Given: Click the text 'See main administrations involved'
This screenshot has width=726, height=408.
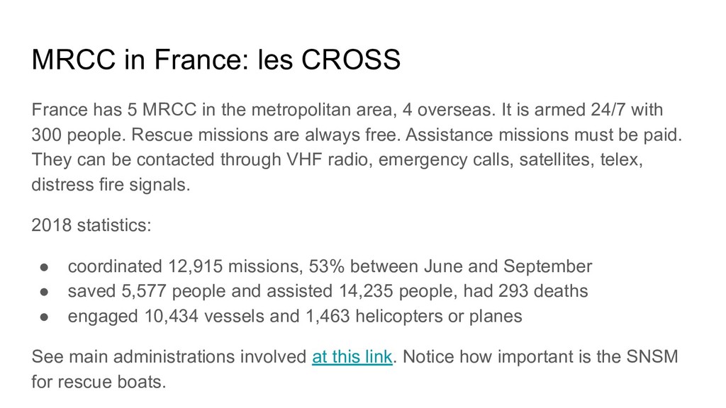Looking at the screenshot, I should [x=169, y=357].
